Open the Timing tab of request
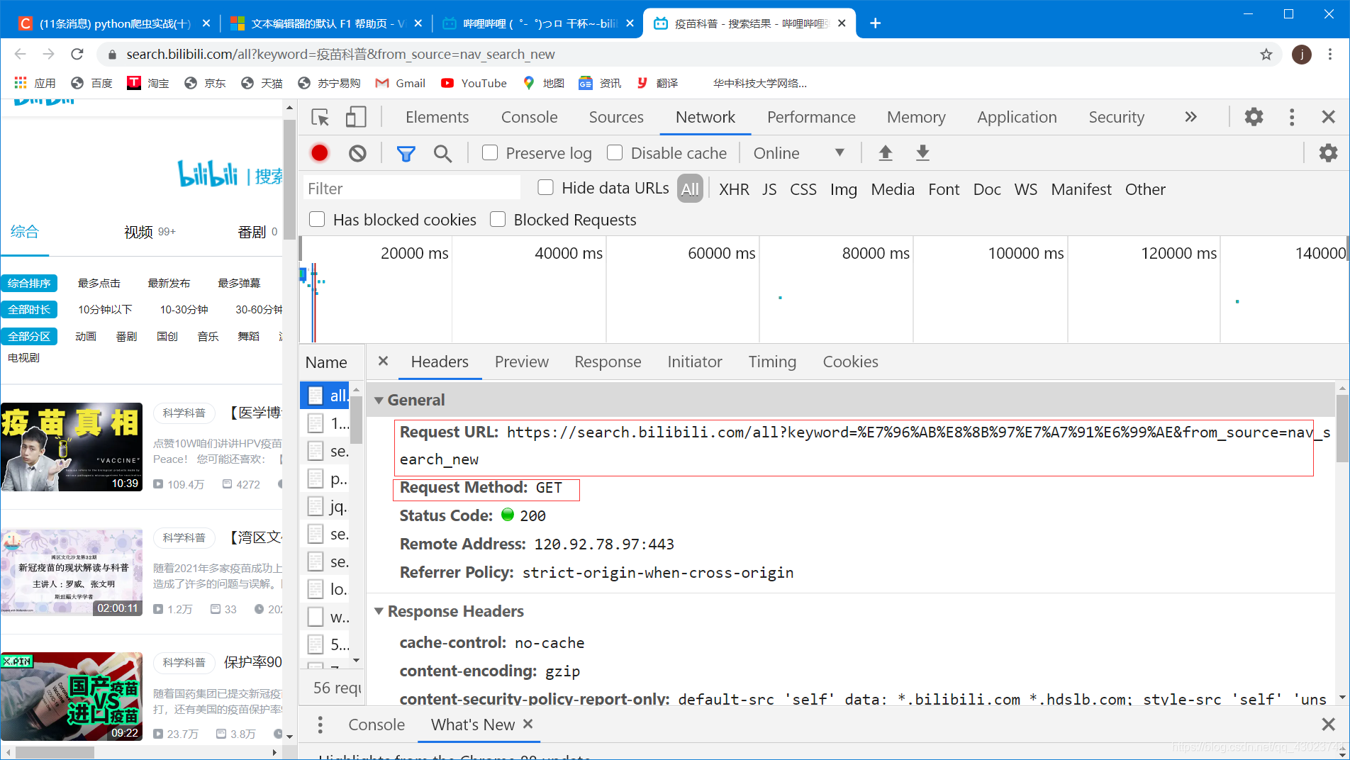This screenshot has width=1350, height=760. [x=772, y=362]
